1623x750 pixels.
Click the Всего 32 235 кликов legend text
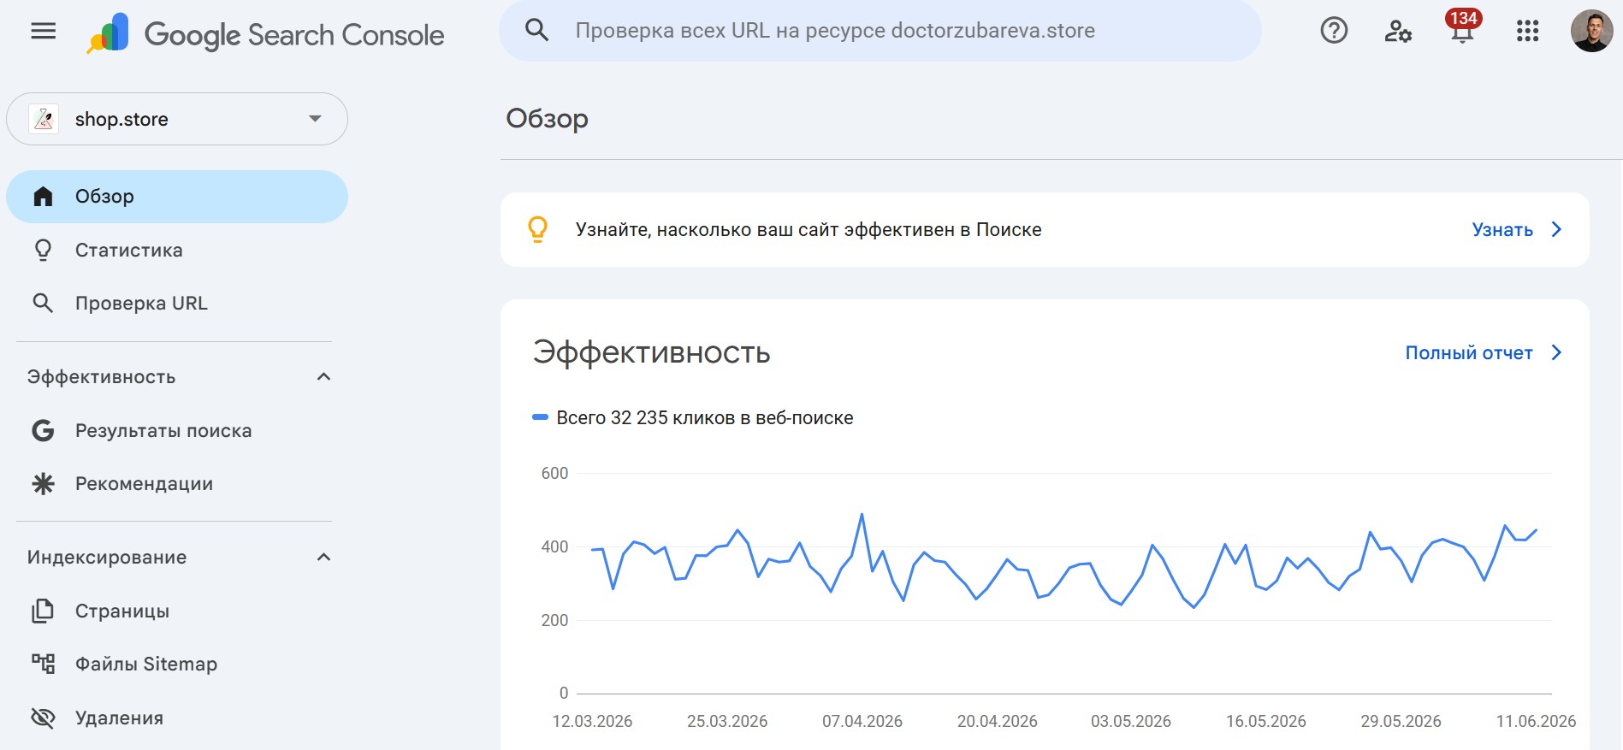(705, 417)
